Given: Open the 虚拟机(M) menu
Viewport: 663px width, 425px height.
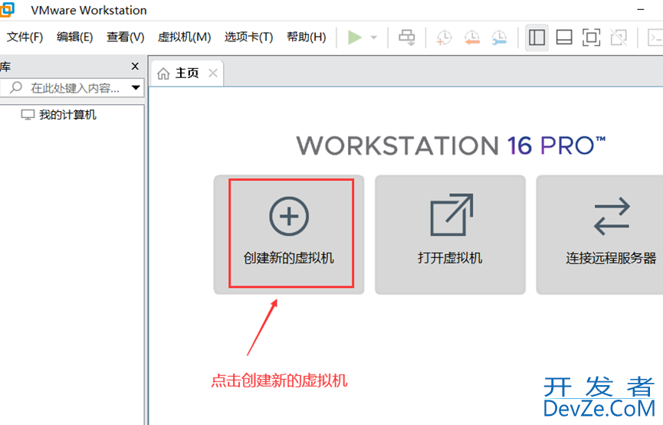Looking at the screenshot, I should (x=184, y=38).
